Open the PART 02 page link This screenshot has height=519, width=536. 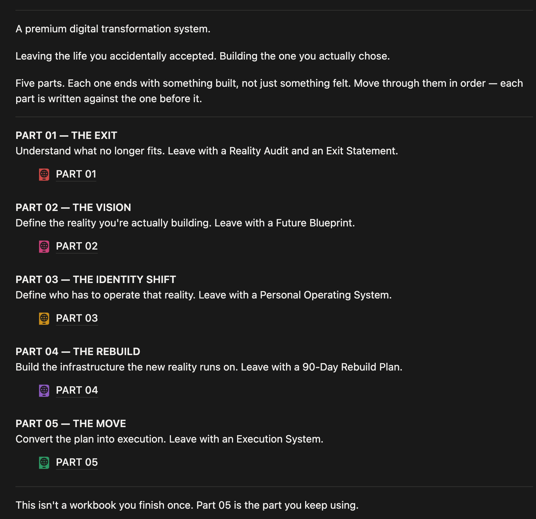point(77,246)
